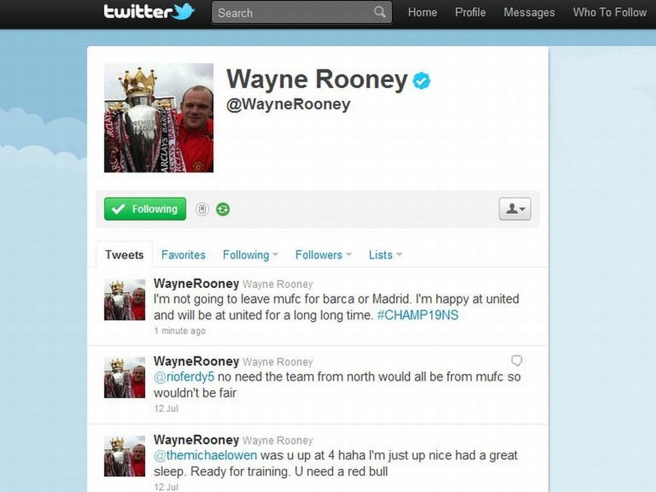Screen dimensions: 656x492
Task: Go to Who To Follow
Action: click(609, 12)
